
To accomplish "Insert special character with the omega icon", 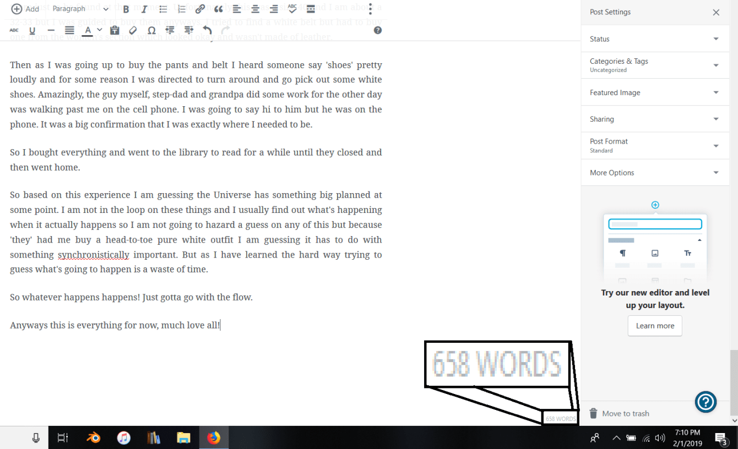I will click(151, 31).
